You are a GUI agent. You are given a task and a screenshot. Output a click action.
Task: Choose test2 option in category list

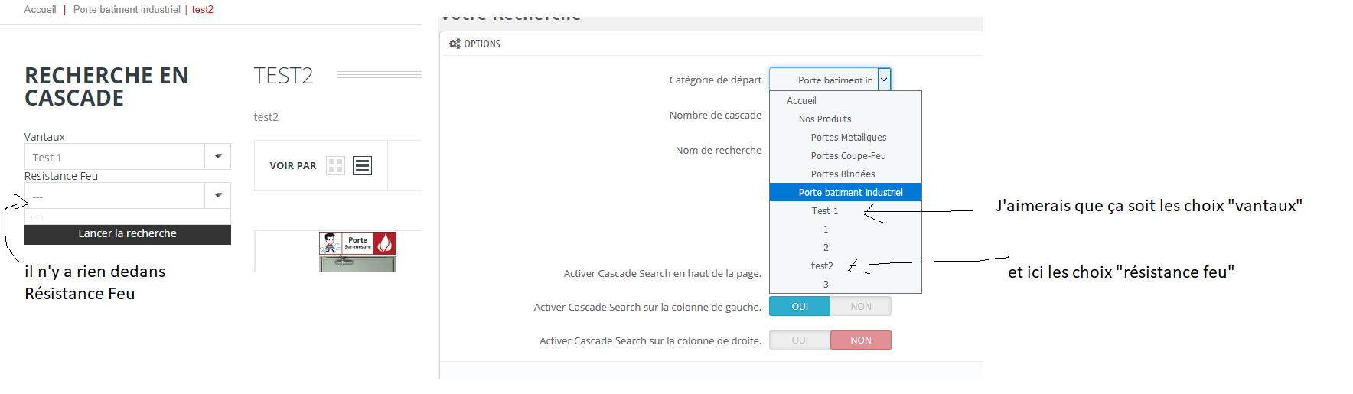[822, 266]
